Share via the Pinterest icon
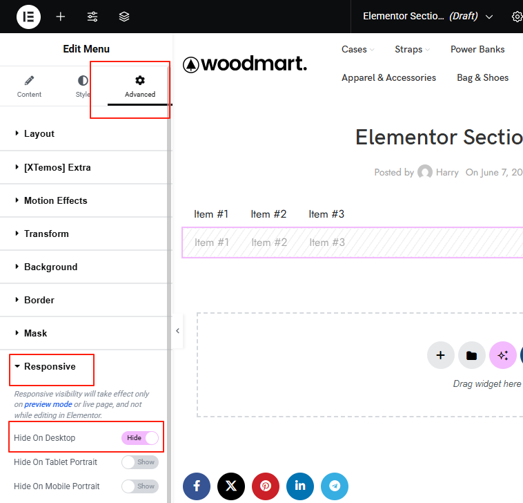Viewport: 523px width, 503px height. pyautogui.click(x=266, y=486)
